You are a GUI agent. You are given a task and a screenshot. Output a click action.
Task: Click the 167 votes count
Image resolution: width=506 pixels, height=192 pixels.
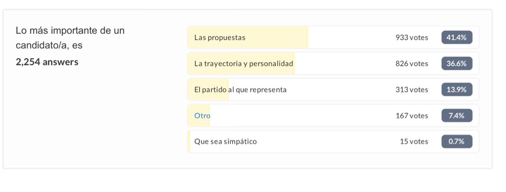(x=412, y=116)
